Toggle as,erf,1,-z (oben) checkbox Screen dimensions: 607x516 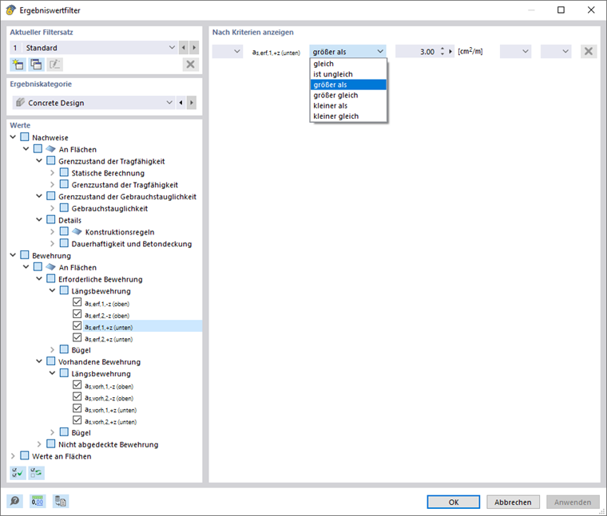(77, 302)
